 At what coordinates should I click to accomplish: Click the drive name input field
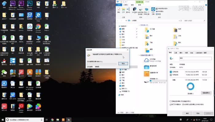pyautogui.click(x=195, y=58)
